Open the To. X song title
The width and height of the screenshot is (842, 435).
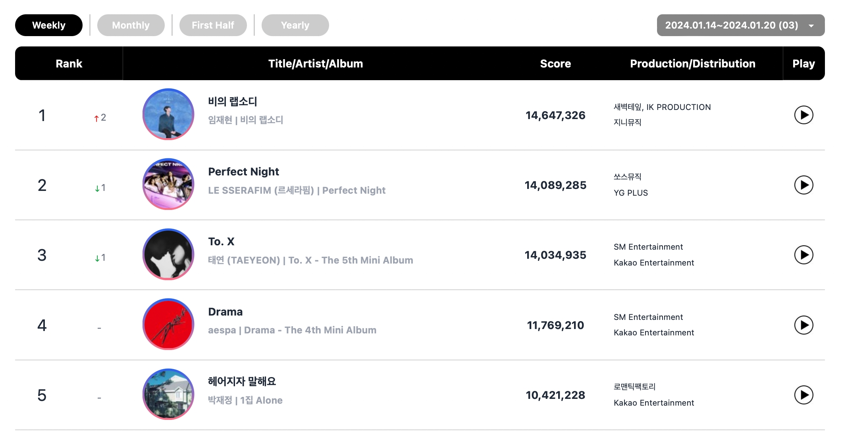(221, 241)
